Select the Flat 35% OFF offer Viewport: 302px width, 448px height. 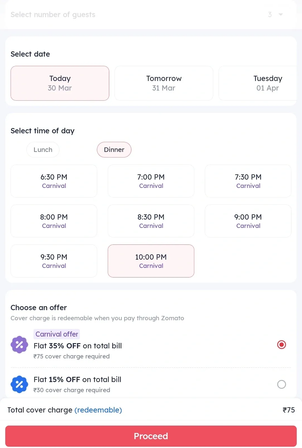pos(281,344)
